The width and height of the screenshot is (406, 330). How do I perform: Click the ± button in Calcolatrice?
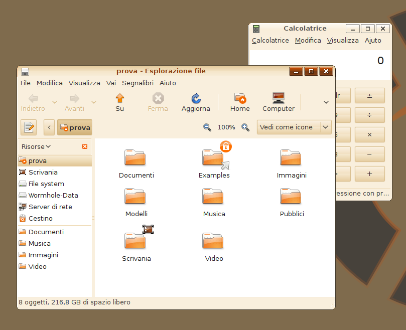[x=369, y=95]
